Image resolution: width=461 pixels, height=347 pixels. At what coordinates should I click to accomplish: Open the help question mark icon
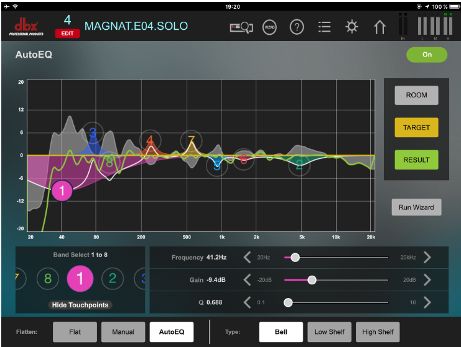(x=297, y=27)
